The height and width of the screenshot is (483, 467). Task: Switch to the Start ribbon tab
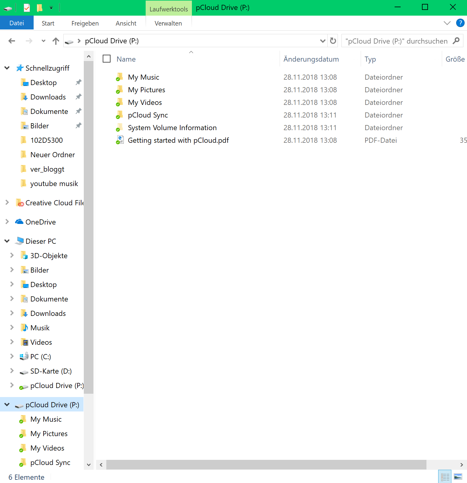48,23
